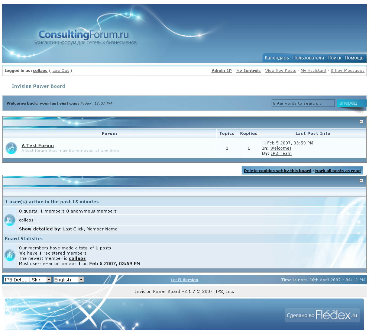Click the Last Post Info column header
Screen dimensions: 369x335
coord(313,133)
